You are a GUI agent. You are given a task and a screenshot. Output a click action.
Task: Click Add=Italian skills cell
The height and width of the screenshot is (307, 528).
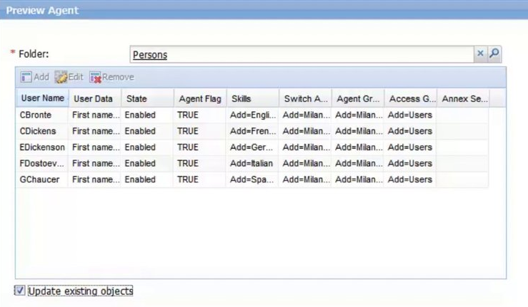(x=251, y=164)
